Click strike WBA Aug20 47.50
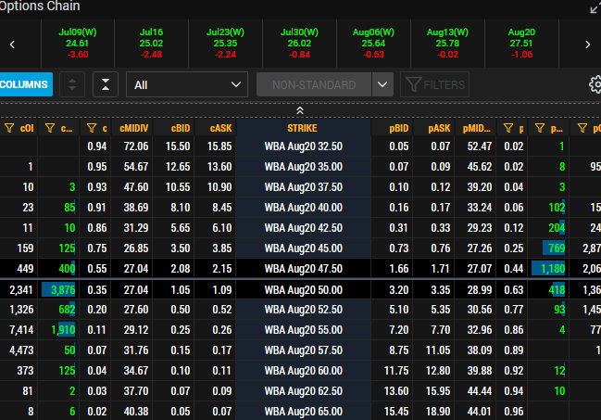The height and width of the screenshot is (420, 601). pyautogui.click(x=303, y=268)
